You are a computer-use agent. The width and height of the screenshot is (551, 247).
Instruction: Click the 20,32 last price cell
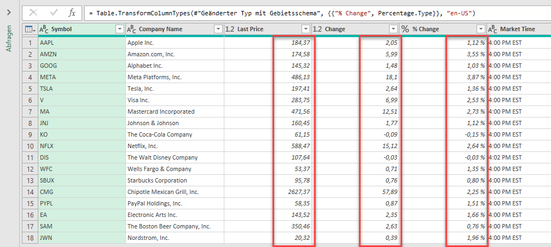click(268, 238)
